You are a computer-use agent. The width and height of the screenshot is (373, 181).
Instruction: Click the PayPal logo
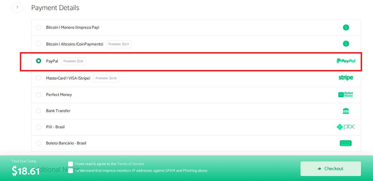click(346, 61)
